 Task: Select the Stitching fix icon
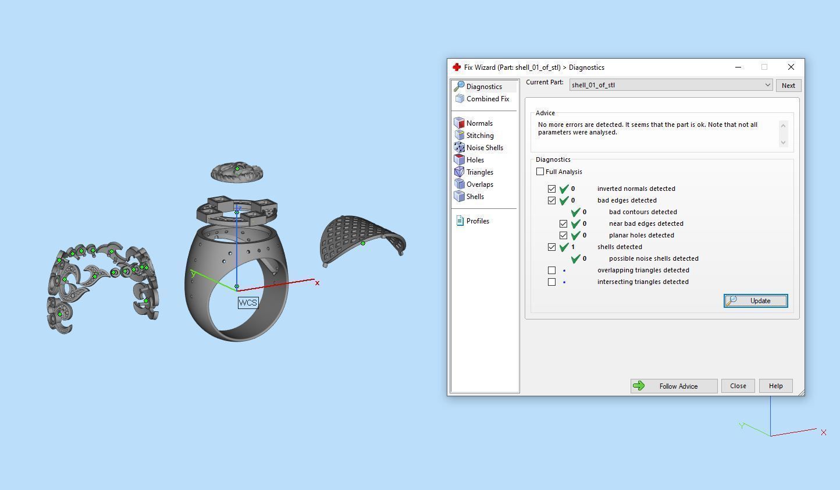[x=460, y=136]
